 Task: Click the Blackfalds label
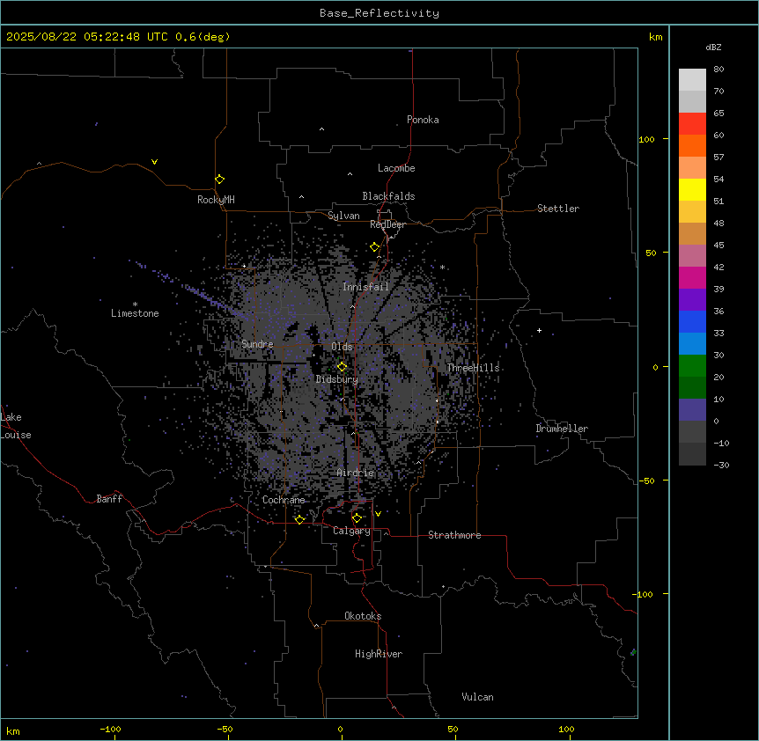(388, 196)
